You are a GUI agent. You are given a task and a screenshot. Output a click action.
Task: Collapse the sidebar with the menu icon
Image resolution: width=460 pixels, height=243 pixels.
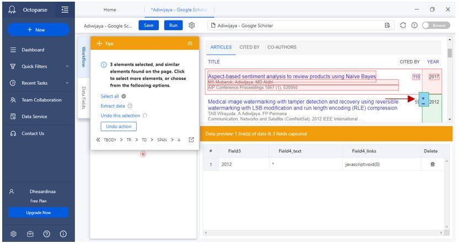click(65, 9)
